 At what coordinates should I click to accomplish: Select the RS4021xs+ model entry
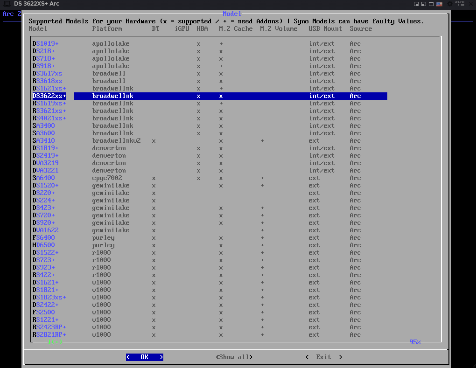(49, 118)
